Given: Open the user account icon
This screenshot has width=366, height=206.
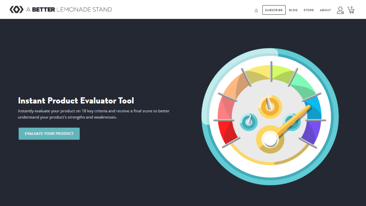Looking at the screenshot, I should coord(340,10).
